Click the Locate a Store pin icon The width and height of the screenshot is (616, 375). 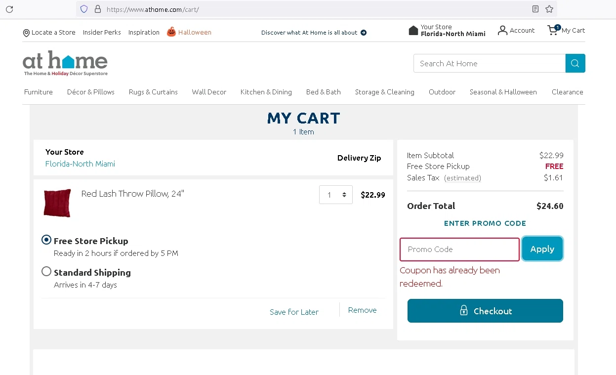[26, 33]
